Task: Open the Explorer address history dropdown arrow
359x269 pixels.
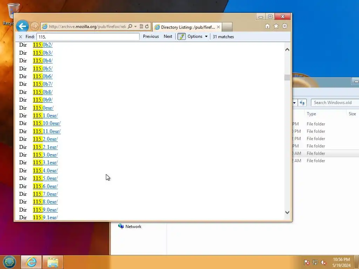Action: (x=294, y=103)
